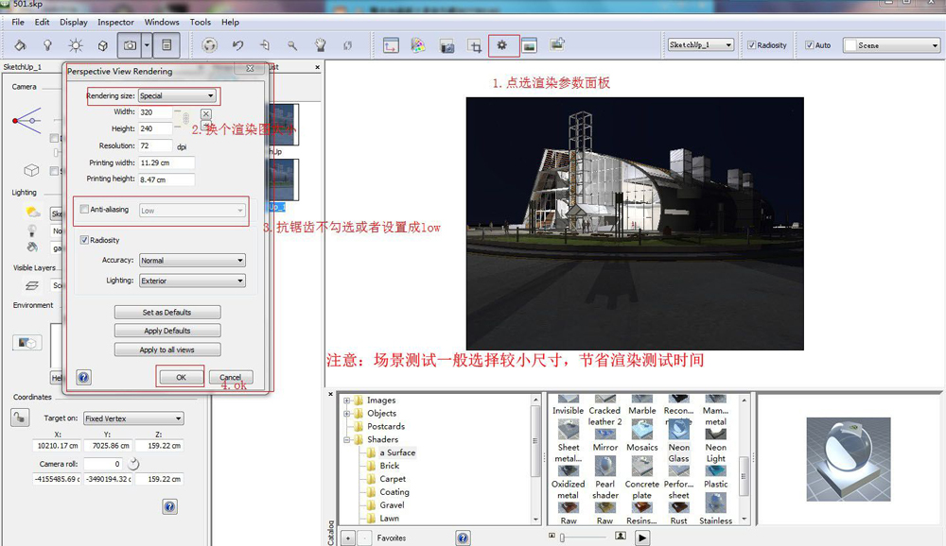
Task: Select the zoom magnifier tool
Action: [292, 44]
